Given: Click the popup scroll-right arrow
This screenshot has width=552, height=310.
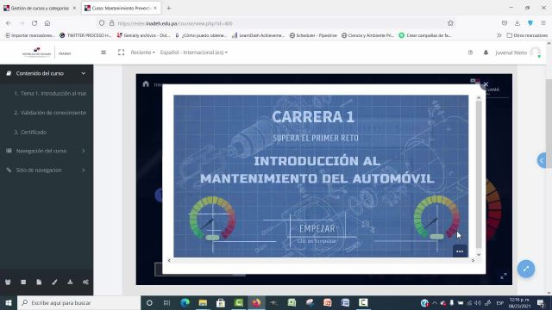Looking at the screenshot, I should click(x=473, y=260).
